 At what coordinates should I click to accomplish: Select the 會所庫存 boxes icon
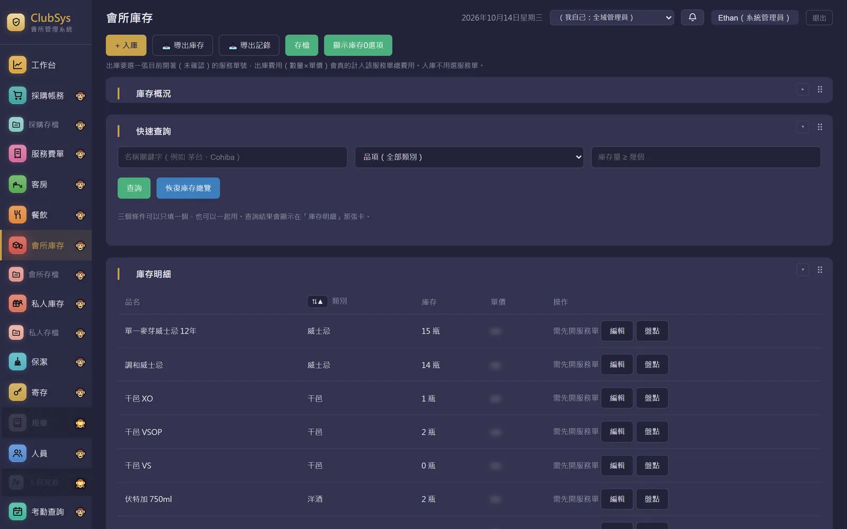(x=17, y=245)
